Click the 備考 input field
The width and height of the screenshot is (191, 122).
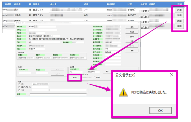[x=58, y=94]
